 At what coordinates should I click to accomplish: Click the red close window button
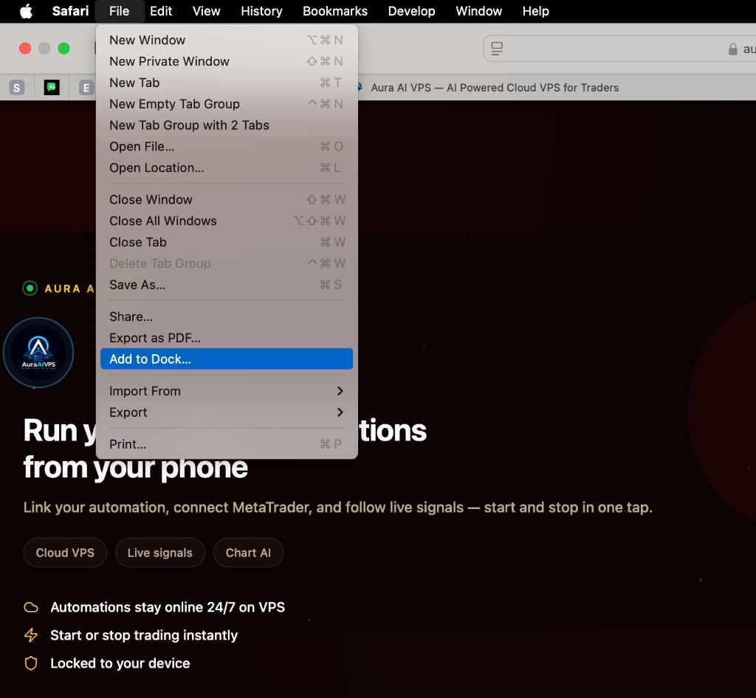25,48
